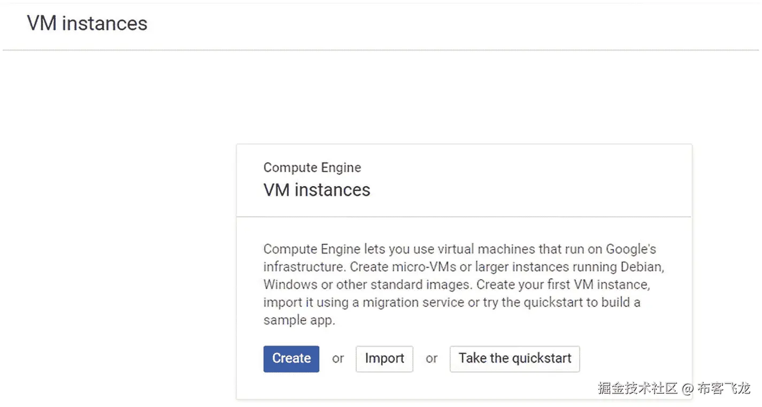Select the small Compute Engine label in card header
The height and width of the screenshot is (407, 762).
tap(312, 167)
